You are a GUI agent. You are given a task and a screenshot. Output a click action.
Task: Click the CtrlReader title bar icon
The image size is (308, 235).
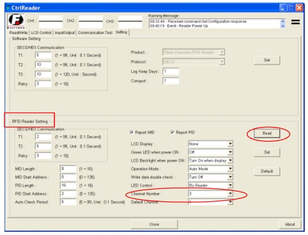(x=8, y=8)
